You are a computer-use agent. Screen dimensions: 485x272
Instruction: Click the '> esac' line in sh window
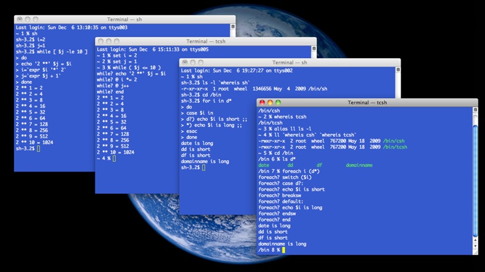coord(189,131)
